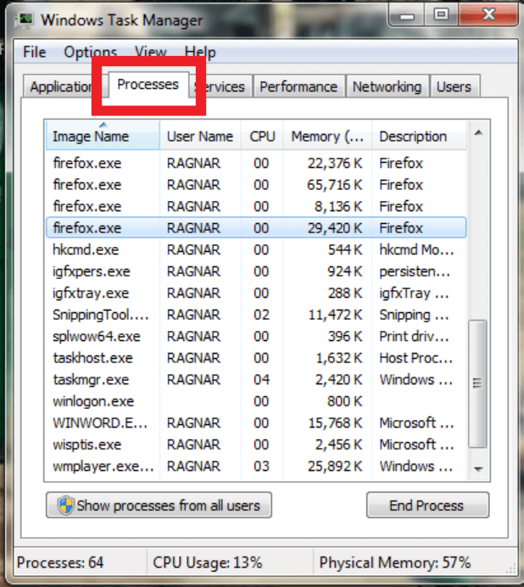The image size is (524, 587).
Task: Show processes from all users
Action: 159,506
